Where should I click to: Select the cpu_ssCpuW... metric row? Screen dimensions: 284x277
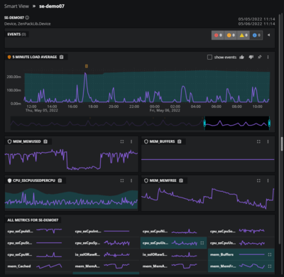point(38,255)
